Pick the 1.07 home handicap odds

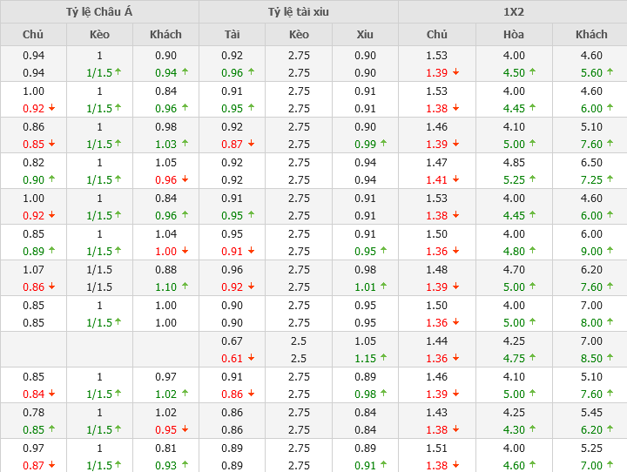[33, 269]
